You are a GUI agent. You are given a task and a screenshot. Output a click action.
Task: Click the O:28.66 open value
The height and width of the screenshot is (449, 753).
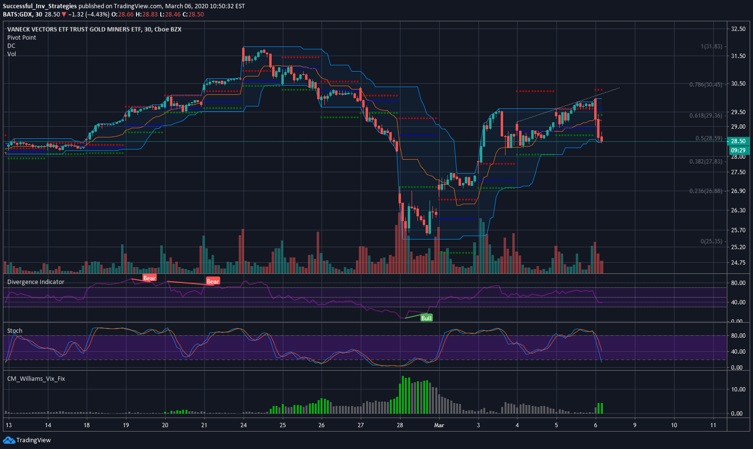123,15
